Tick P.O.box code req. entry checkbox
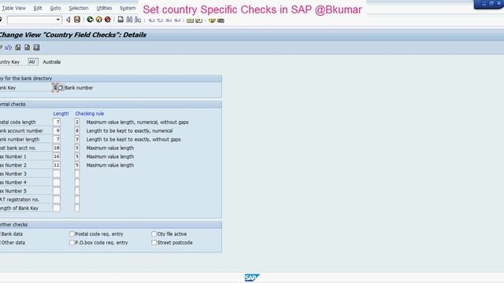Image resolution: width=504 pixels, height=283 pixels. [72, 243]
